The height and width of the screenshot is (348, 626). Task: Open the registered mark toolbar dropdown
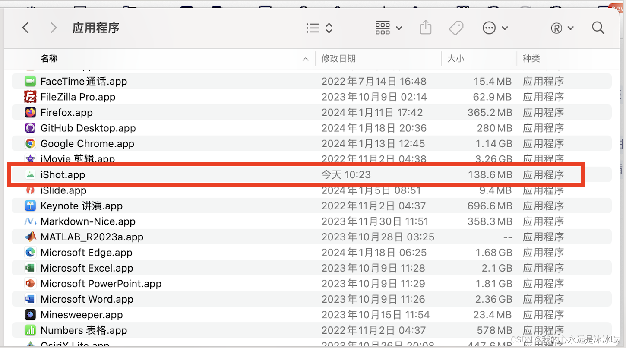562,28
